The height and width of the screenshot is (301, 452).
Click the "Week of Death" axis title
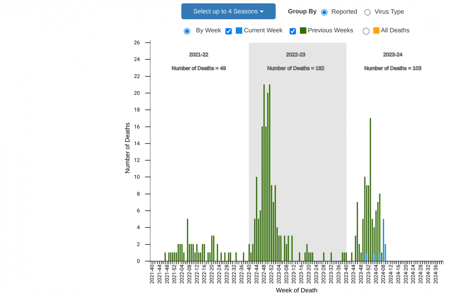pyautogui.click(x=296, y=290)
